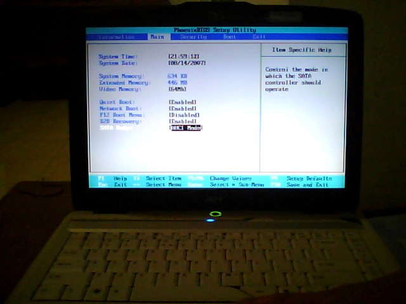
Task: Click the F1 Help hint
Action: click(x=113, y=179)
